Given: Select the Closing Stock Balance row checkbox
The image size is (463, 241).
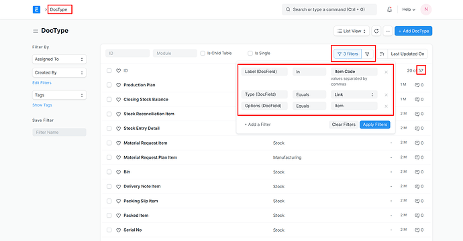Looking at the screenshot, I should (109, 100).
